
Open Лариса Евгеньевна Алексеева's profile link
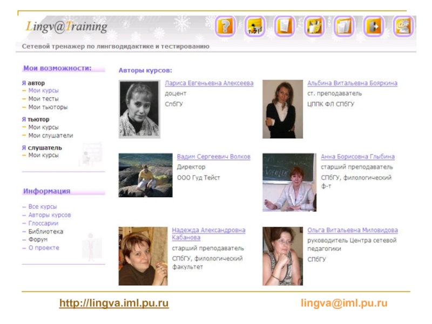209,83
